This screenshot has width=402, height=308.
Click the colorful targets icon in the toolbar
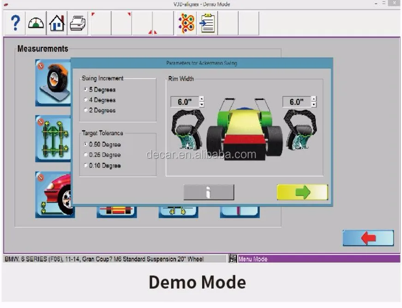[x=186, y=23]
